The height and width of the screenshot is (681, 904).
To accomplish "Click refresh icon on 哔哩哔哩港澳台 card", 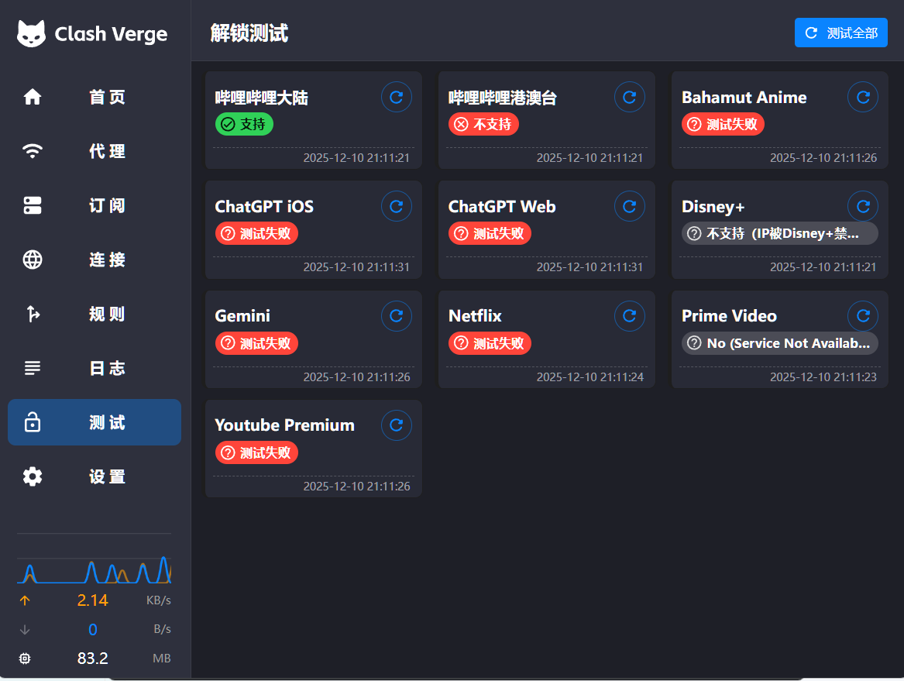I will [x=629, y=97].
